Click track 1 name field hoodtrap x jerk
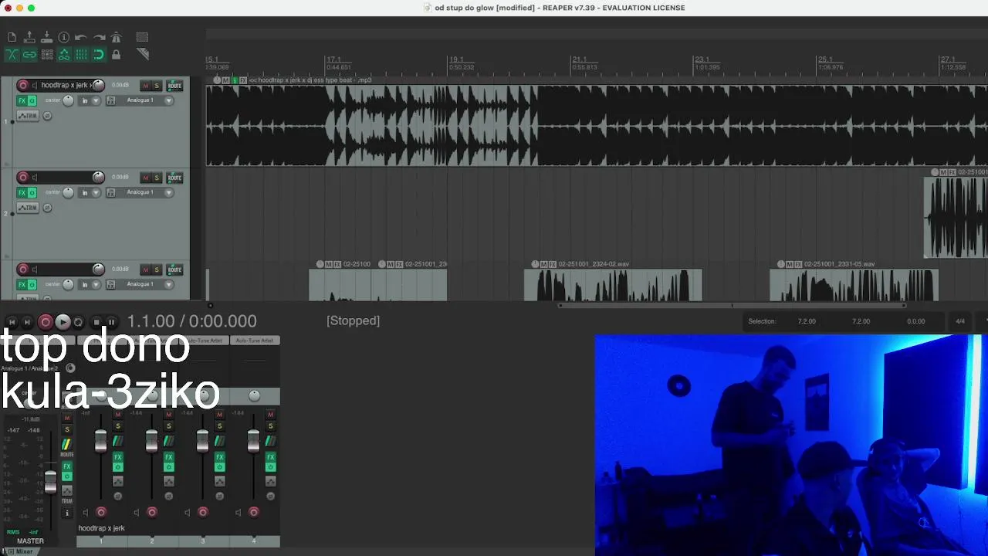Screen dimensions: 988x556 [x=66, y=86]
